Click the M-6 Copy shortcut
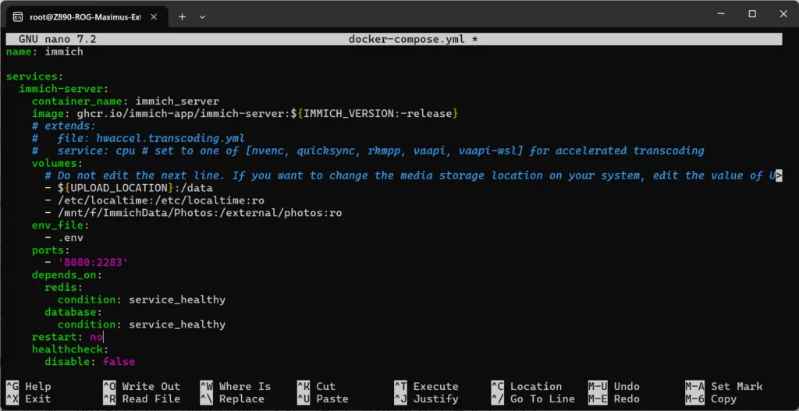799x411 pixels. pos(711,399)
